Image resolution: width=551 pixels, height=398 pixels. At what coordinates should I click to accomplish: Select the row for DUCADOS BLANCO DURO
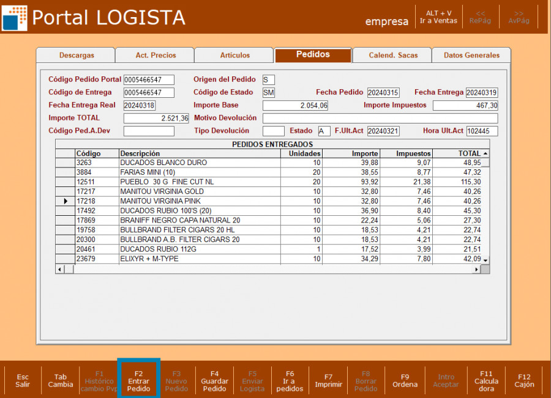(202, 163)
